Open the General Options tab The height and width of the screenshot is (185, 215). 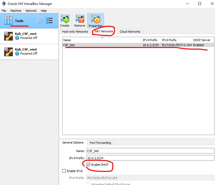pyautogui.click(x=73, y=142)
